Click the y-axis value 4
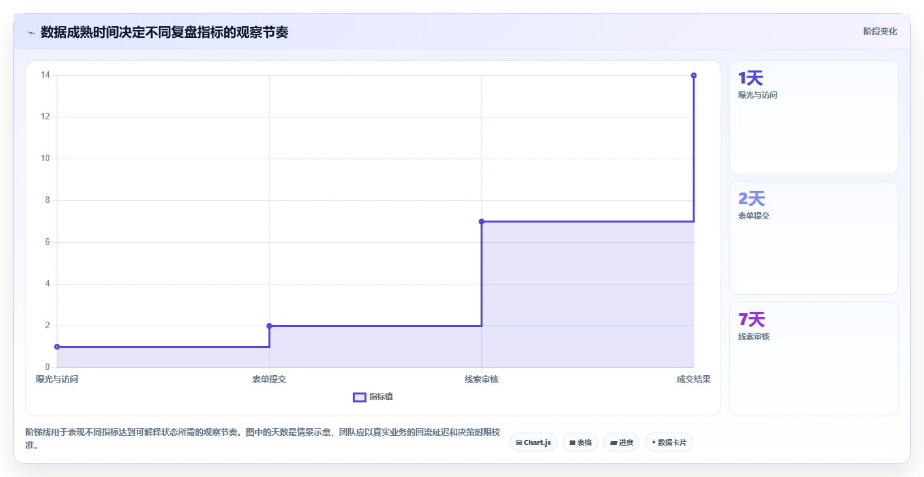This screenshot has height=477, width=924. click(48, 284)
